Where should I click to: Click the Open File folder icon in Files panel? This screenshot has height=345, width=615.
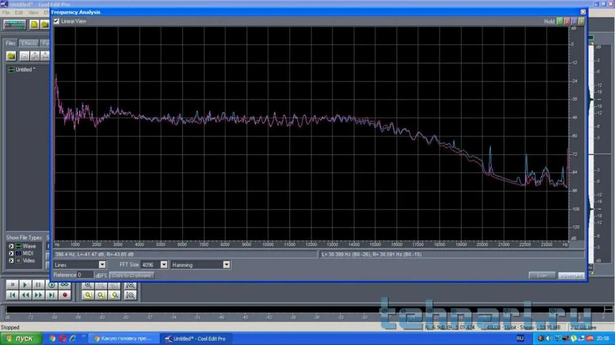(x=11, y=56)
